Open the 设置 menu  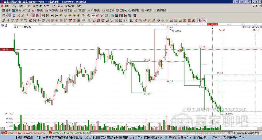coord(47,6)
